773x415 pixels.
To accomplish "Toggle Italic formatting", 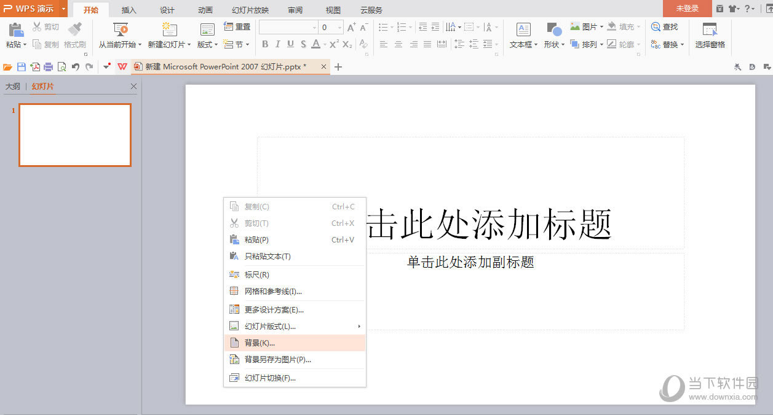I will pyautogui.click(x=277, y=44).
